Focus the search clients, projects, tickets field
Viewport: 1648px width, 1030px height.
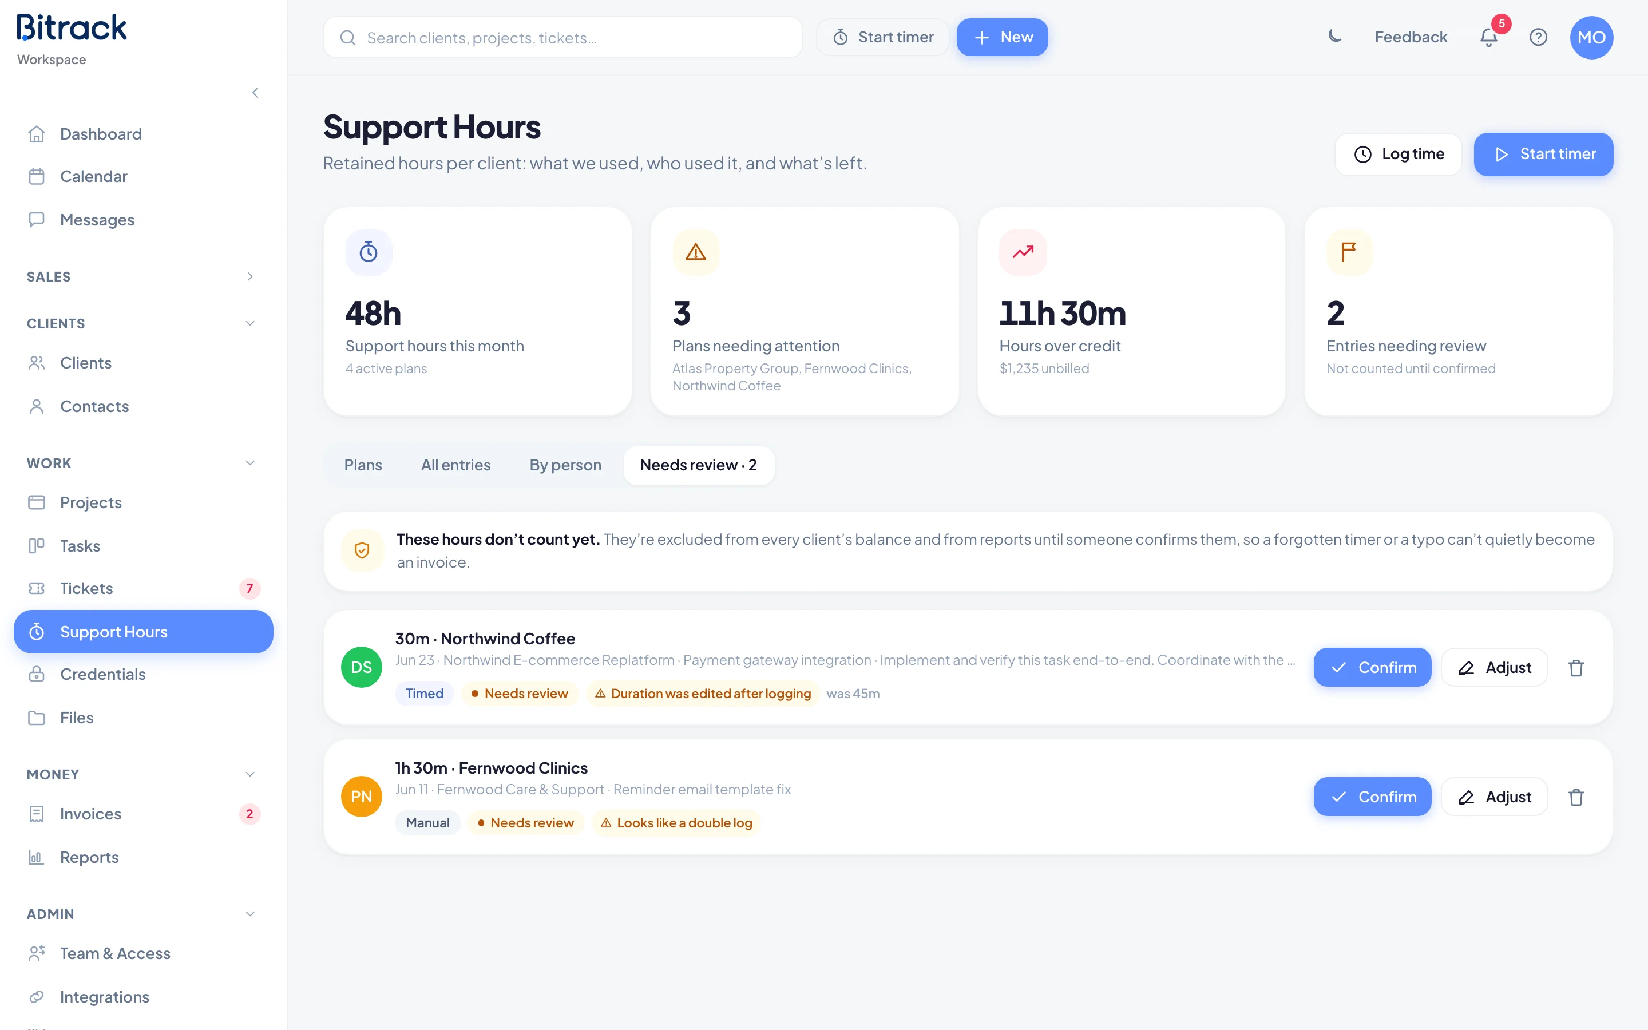click(563, 37)
